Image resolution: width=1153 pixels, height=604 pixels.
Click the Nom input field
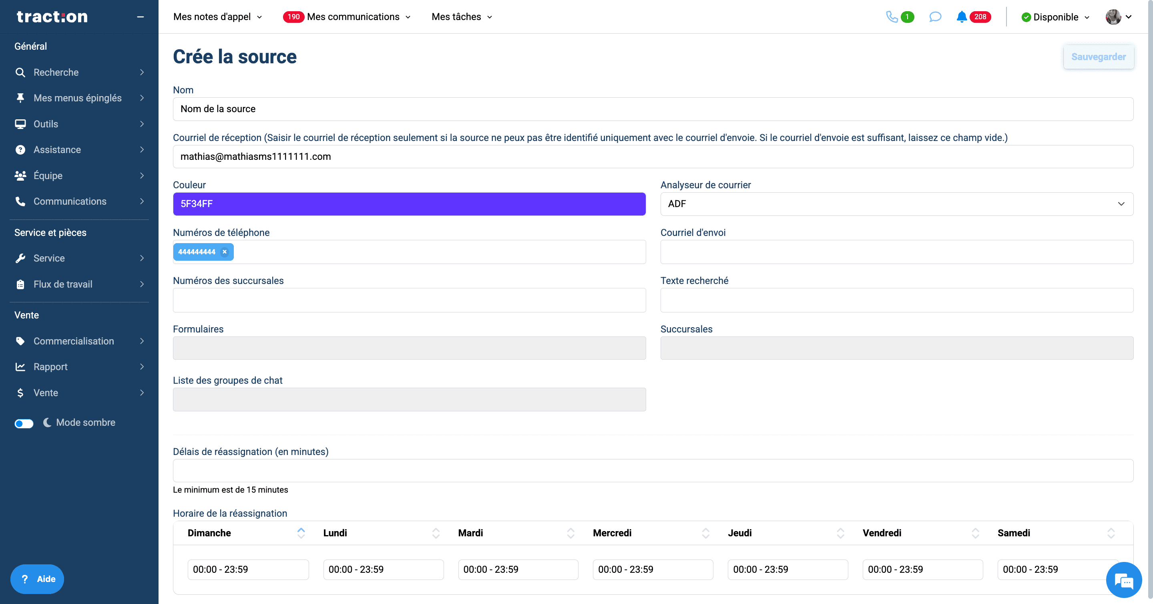coord(653,109)
